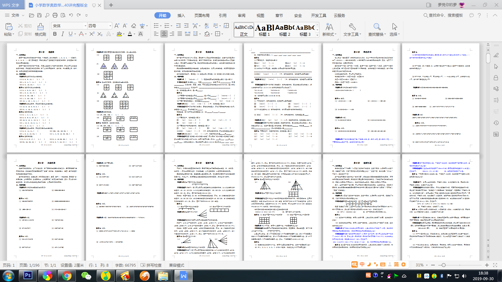
Task: Click the search commands input field
Action: tap(443, 15)
